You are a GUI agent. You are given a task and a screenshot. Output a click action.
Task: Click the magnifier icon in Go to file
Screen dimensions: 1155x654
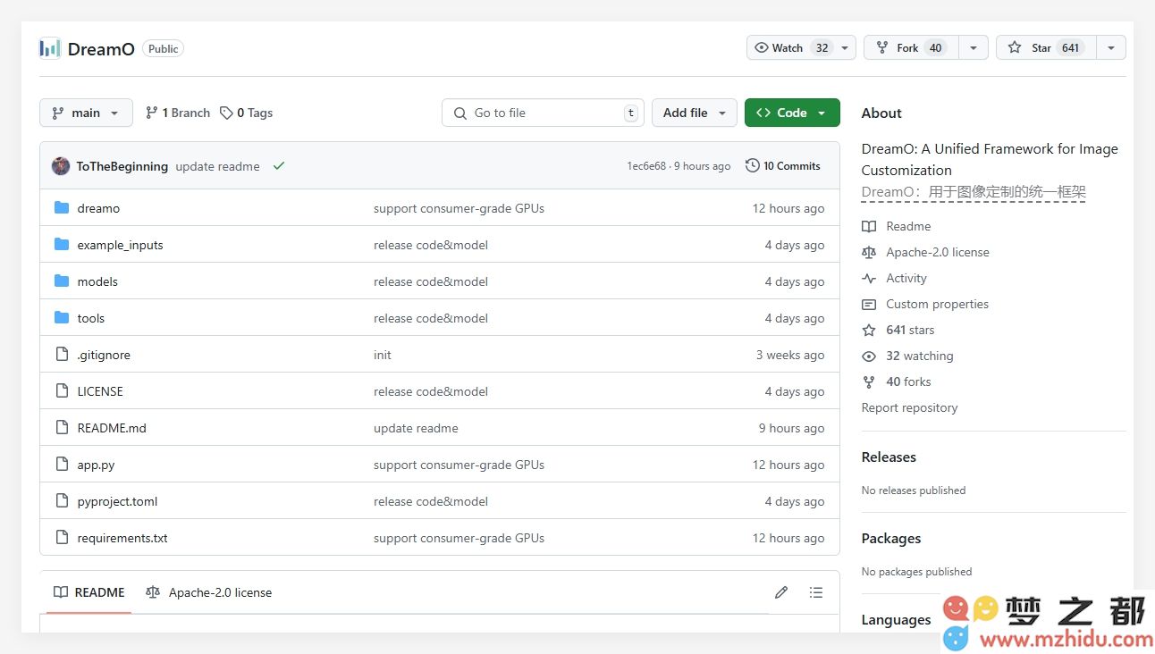[460, 113]
